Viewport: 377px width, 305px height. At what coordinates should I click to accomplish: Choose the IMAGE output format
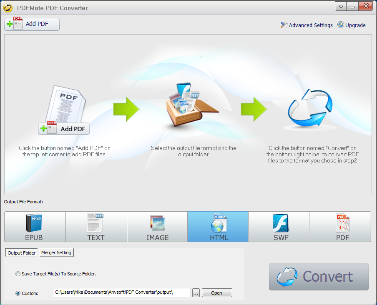coord(157,227)
